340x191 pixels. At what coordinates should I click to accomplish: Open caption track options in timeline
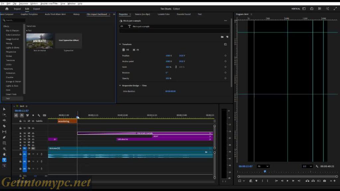coord(44,115)
